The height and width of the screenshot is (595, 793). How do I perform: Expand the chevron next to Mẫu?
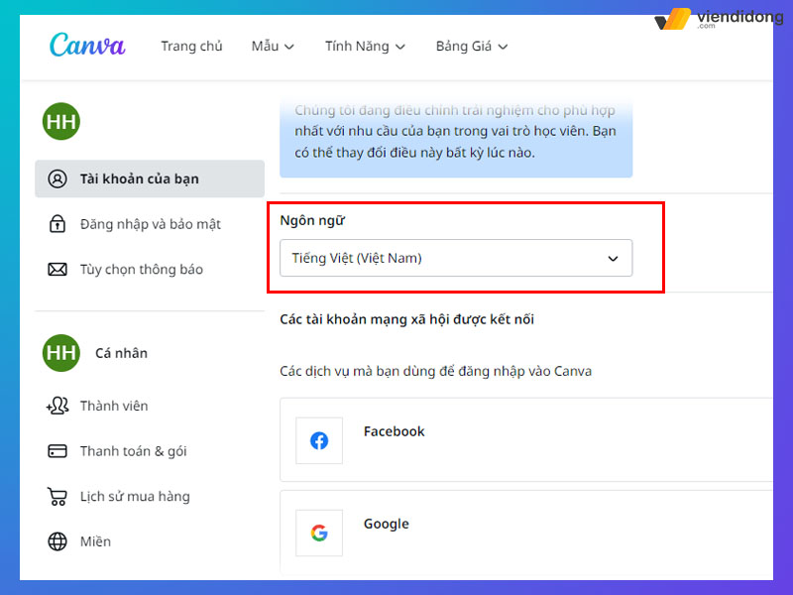(289, 47)
